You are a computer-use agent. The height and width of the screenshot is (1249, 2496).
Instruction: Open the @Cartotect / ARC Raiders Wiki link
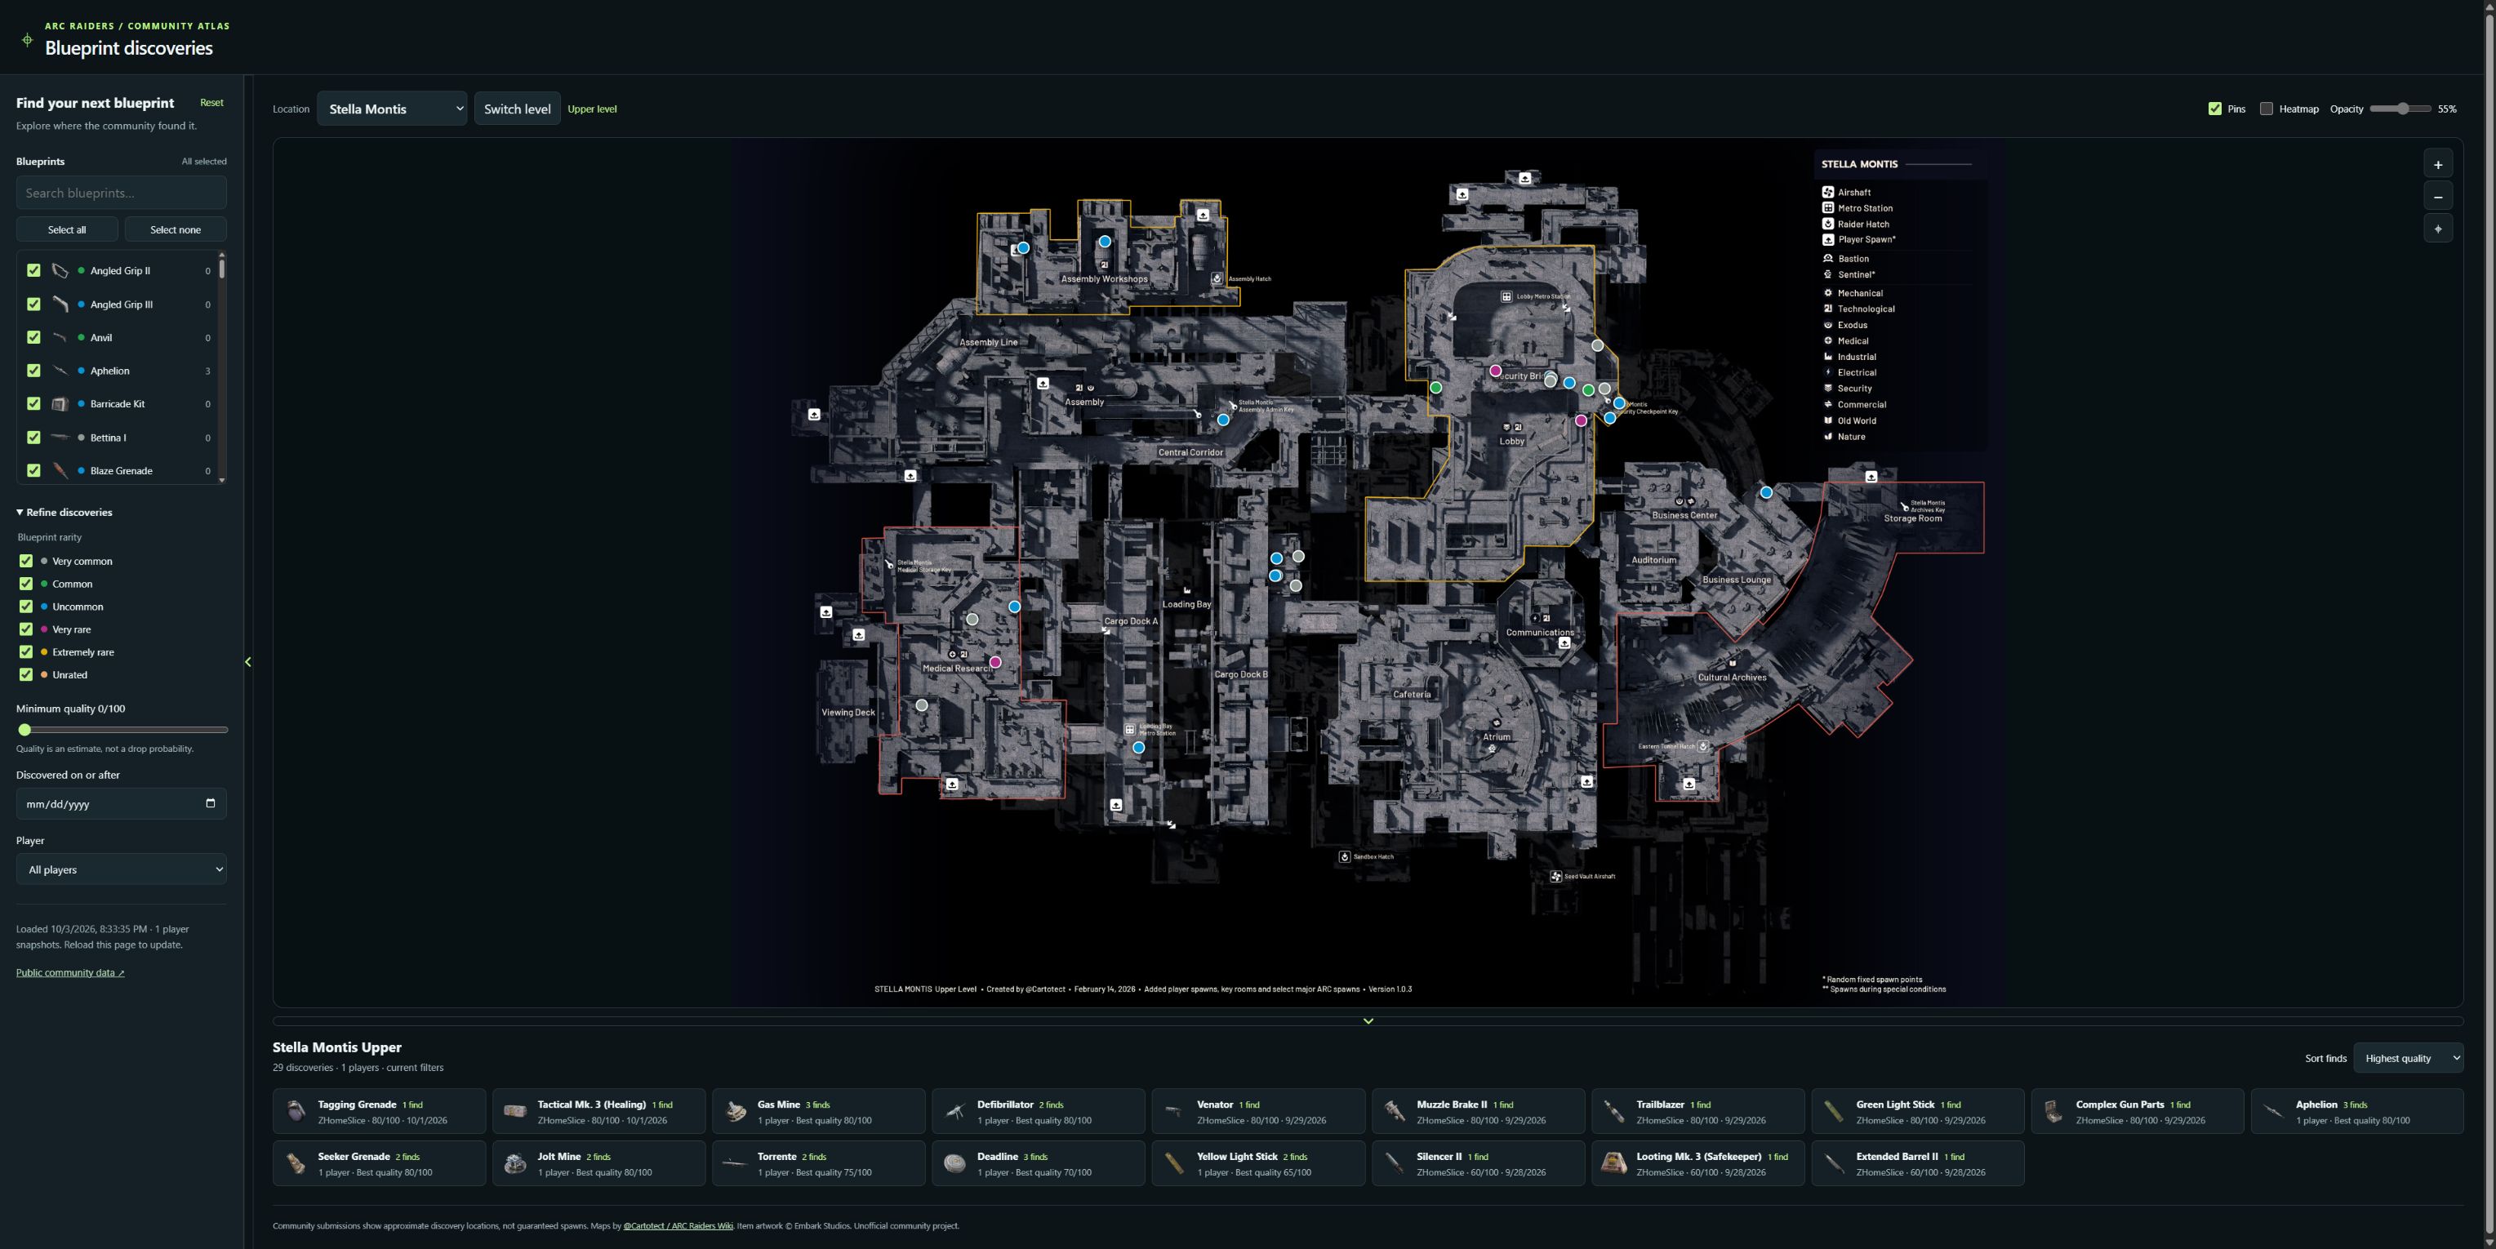coord(679,1226)
